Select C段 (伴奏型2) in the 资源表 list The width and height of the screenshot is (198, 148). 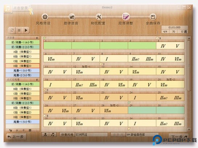[23, 61]
